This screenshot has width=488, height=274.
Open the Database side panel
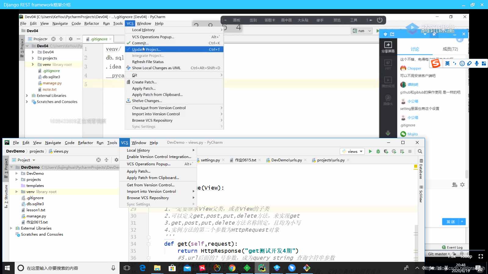point(421,169)
